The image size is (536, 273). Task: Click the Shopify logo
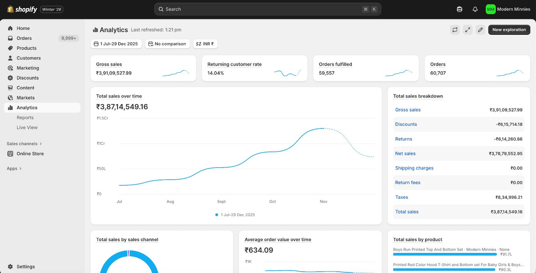(x=22, y=9)
